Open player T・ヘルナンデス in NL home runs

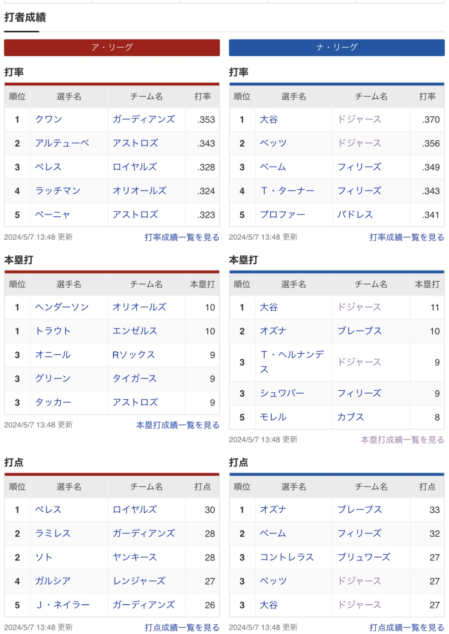pos(292,362)
